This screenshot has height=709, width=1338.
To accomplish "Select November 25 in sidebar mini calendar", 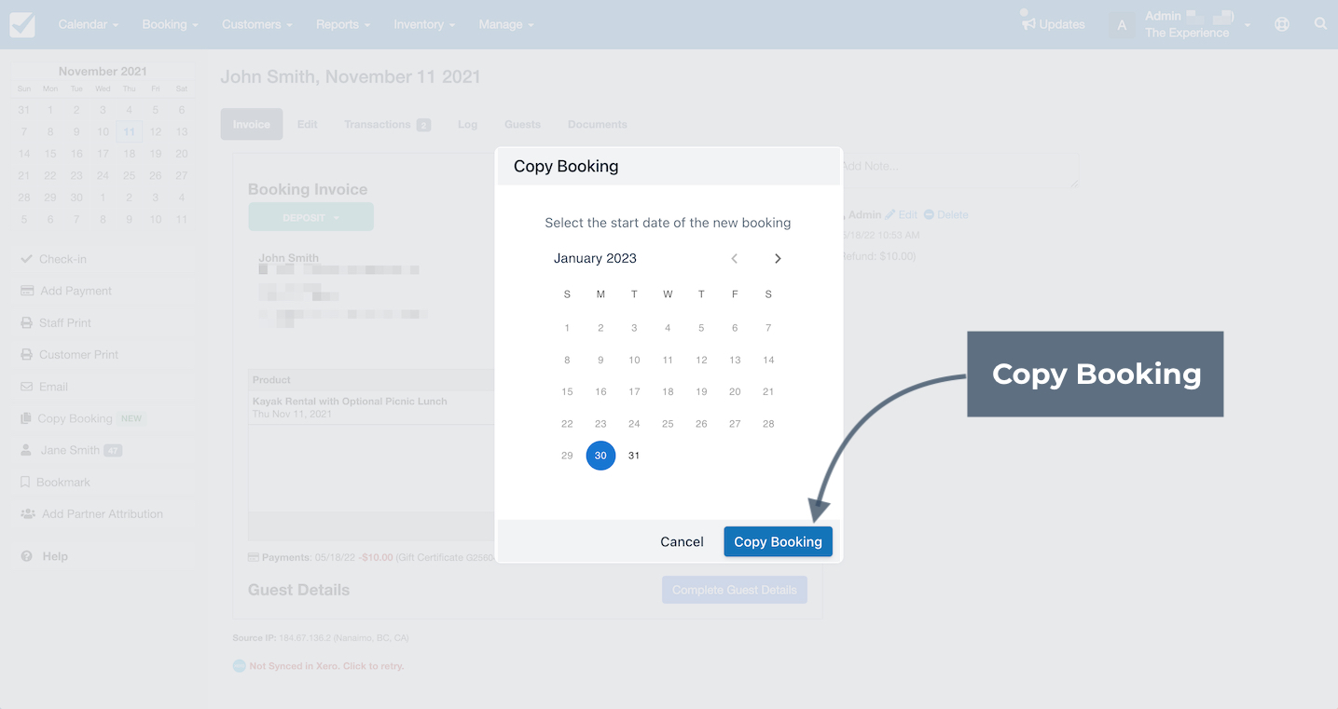I will [129, 175].
